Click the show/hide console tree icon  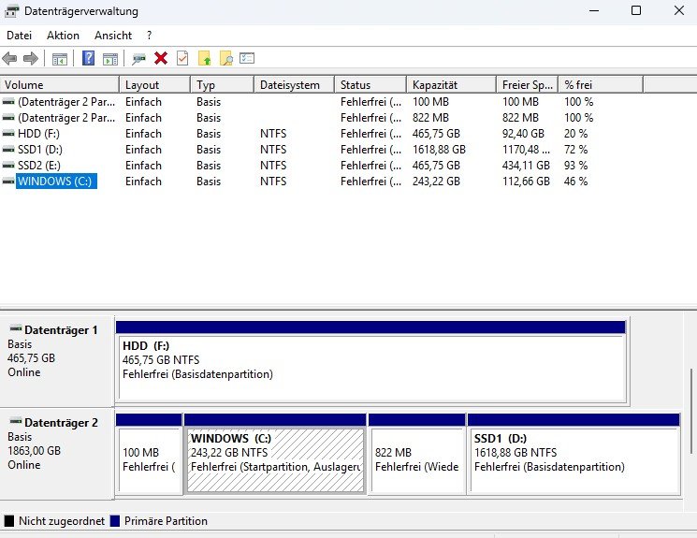click(60, 59)
